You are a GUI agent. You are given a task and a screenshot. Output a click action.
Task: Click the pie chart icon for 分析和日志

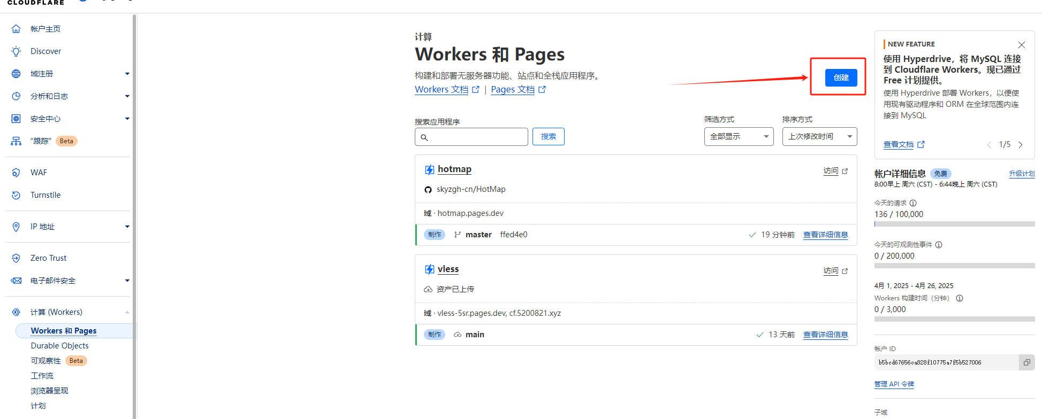click(16, 96)
